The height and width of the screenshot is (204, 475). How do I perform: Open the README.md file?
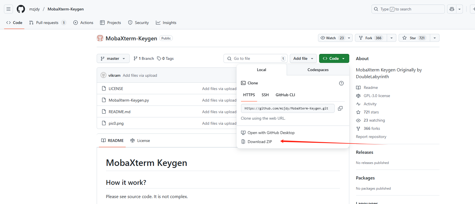click(x=120, y=112)
